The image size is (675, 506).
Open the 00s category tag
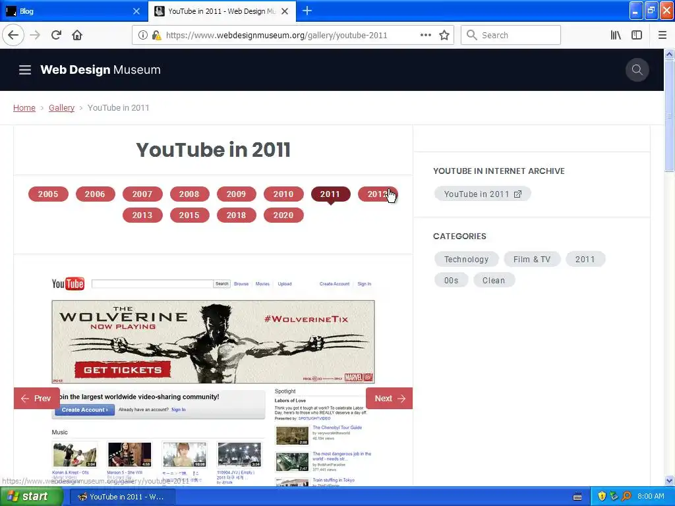[x=451, y=281]
